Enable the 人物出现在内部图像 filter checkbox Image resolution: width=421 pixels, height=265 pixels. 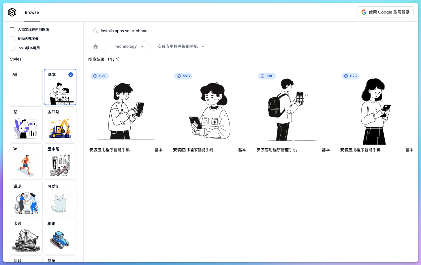tap(12, 29)
